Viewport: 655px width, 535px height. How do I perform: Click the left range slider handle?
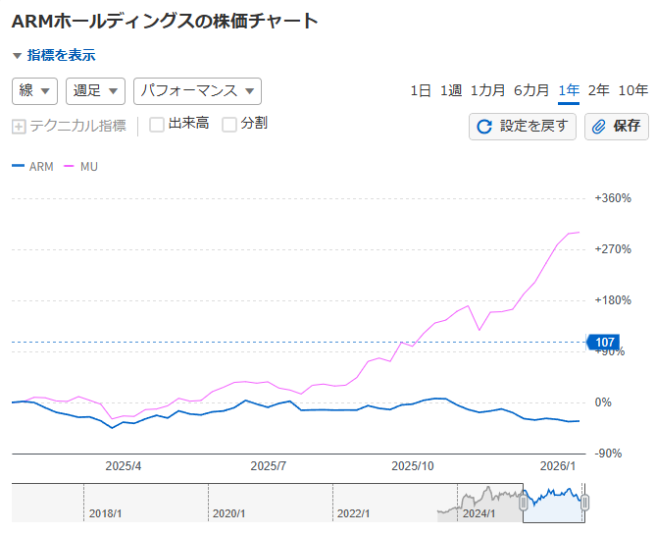pos(524,503)
